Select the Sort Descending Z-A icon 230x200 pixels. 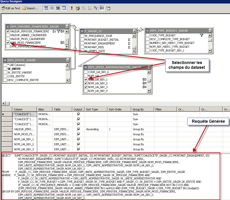[x=89, y=8]
